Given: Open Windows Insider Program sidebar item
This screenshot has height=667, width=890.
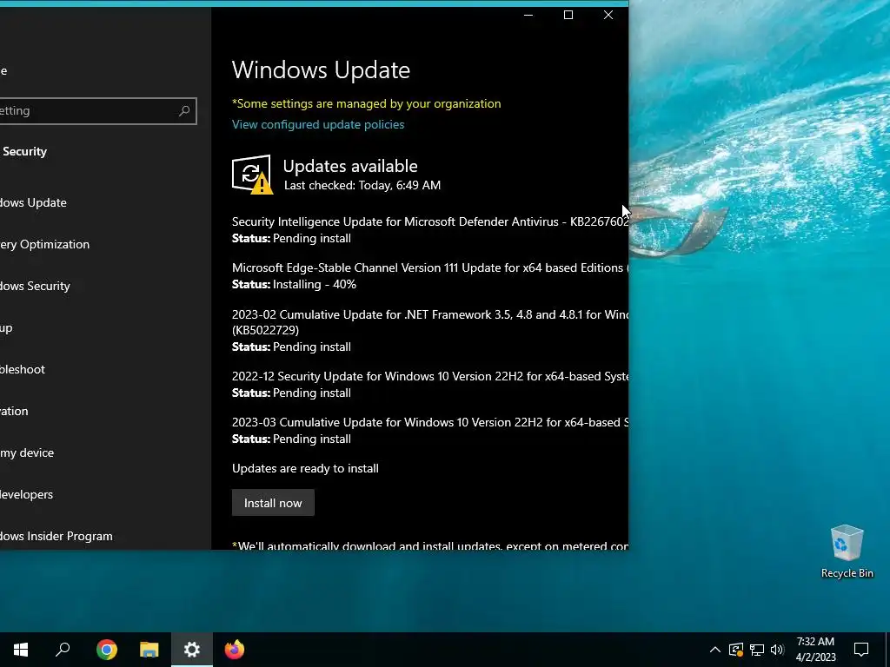Looking at the screenshot, I should coord(56,536).
